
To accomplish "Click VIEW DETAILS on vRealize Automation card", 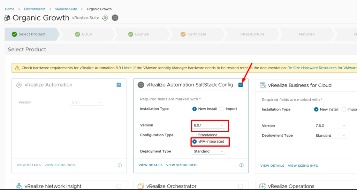I will coord(29,165).
